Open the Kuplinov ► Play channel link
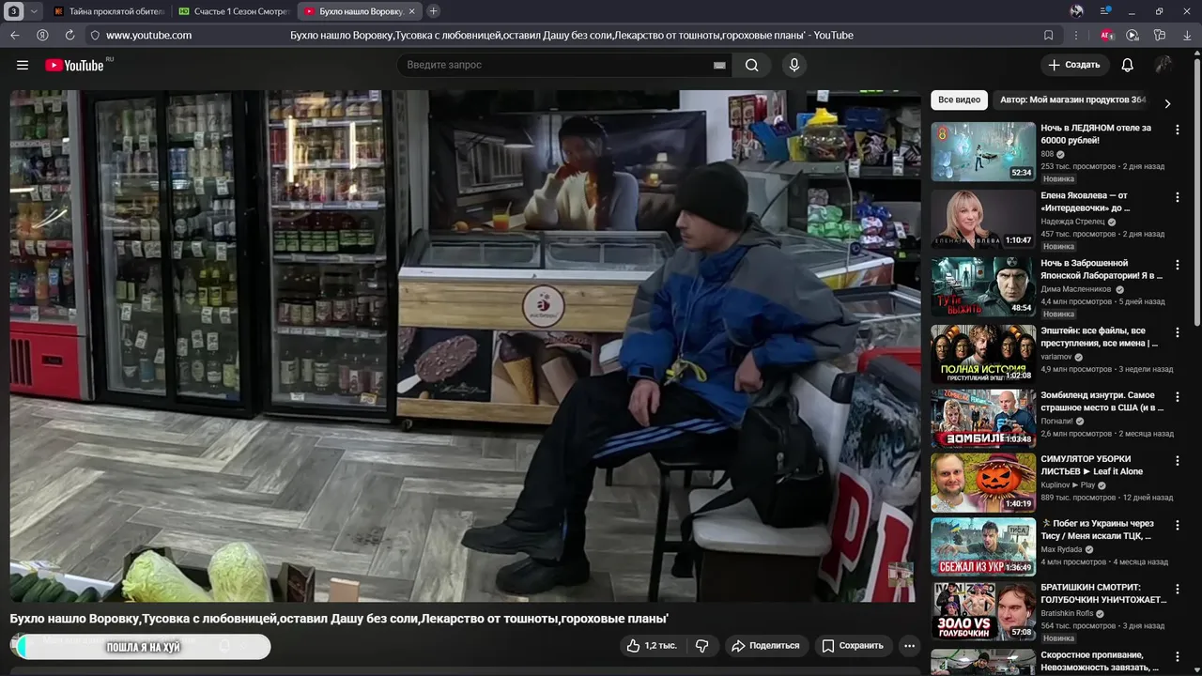Image resolution: width=1202 pixels, height=676 pixels. (1068, 485)
